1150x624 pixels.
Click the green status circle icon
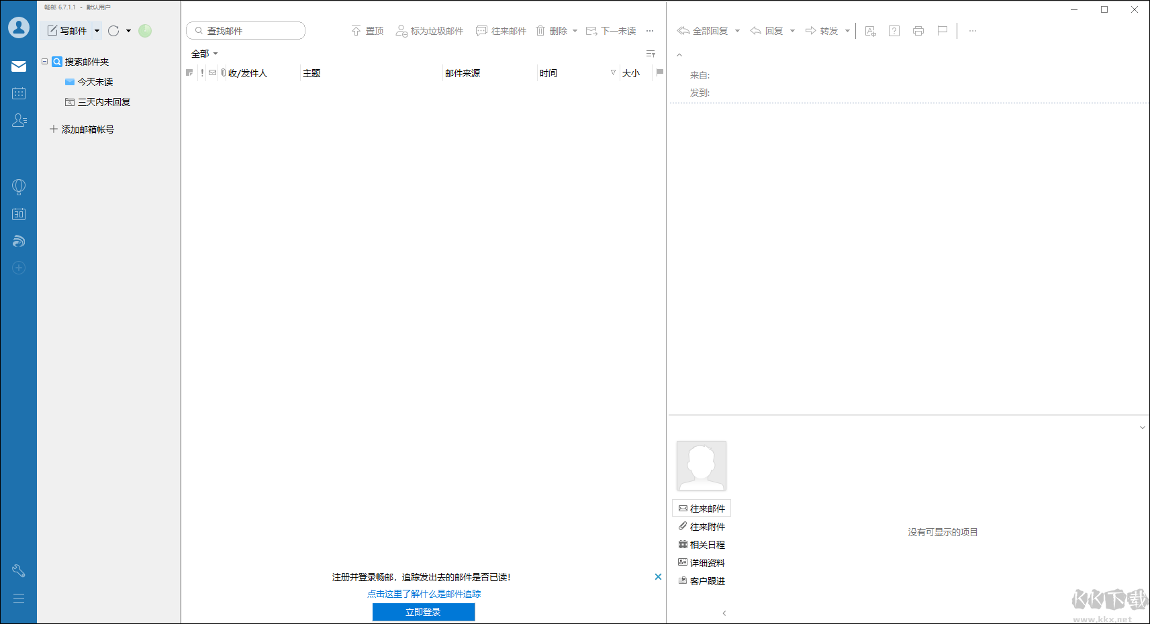pos(145,31)
